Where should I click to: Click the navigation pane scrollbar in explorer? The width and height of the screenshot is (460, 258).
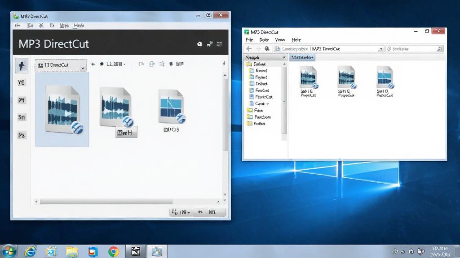pos(284,99)
